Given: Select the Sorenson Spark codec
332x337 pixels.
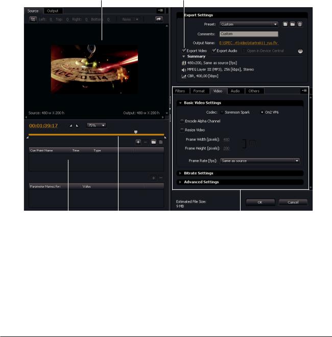Looking at the screenshot, I should coord(222,112).
